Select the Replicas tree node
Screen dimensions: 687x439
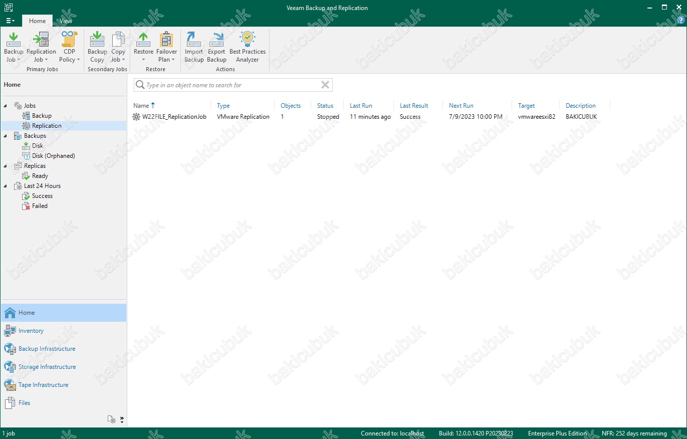(35, 166)
